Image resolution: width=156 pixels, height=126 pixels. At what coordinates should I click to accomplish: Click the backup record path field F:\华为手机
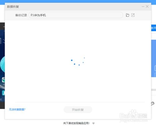pyautogui.click(x=76, y=15)
